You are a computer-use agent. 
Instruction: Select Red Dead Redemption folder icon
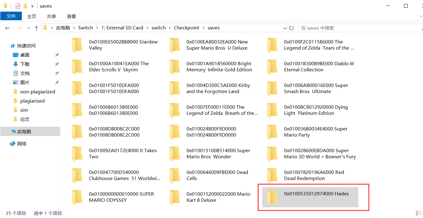(x=272, y=176)
